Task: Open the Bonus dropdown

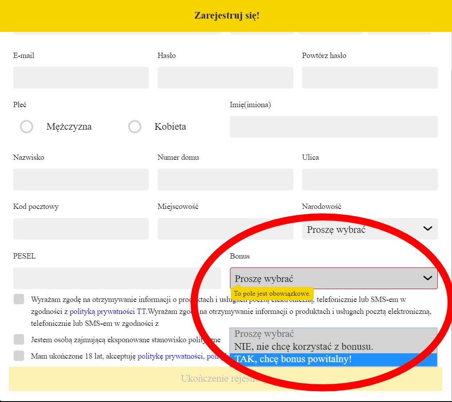Action: [x=334, y=278]
